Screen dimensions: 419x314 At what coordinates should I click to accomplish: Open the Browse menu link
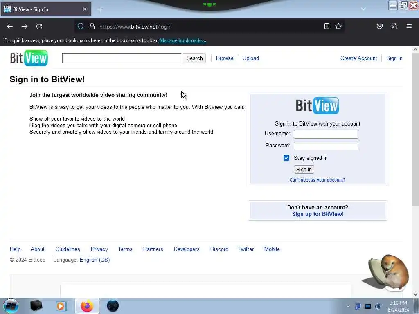point(225,58)
